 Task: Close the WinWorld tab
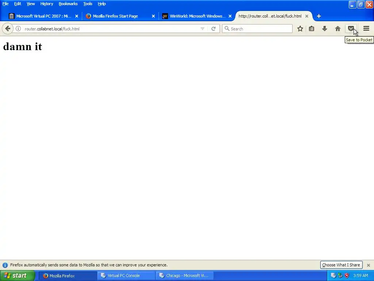[x=230, y=16]
